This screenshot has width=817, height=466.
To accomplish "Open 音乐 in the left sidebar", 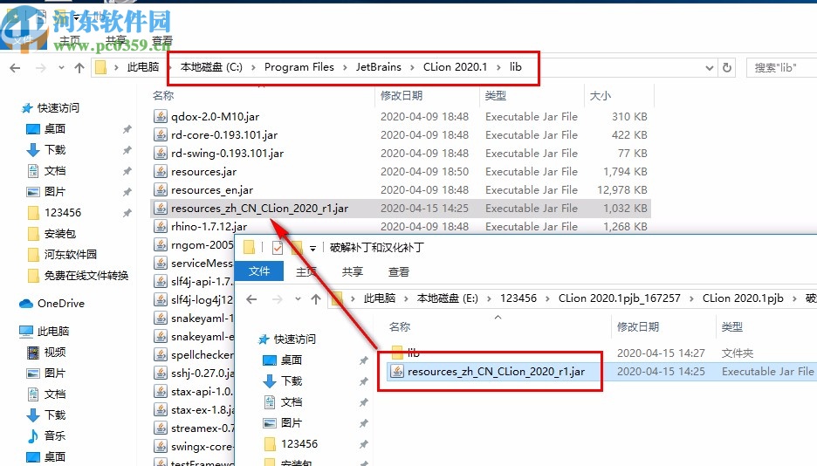I will [54, 435].
